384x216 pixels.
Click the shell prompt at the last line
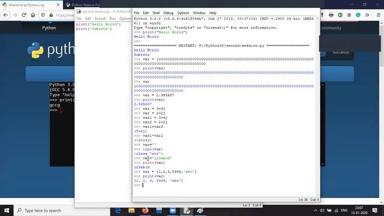(x=138, y=185)
